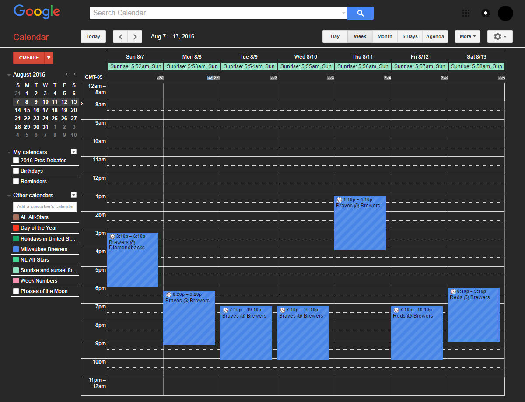This screenshot has height=402, width=525.
Task: Toggle Day of the Year color box
Action: coord(16,228)
